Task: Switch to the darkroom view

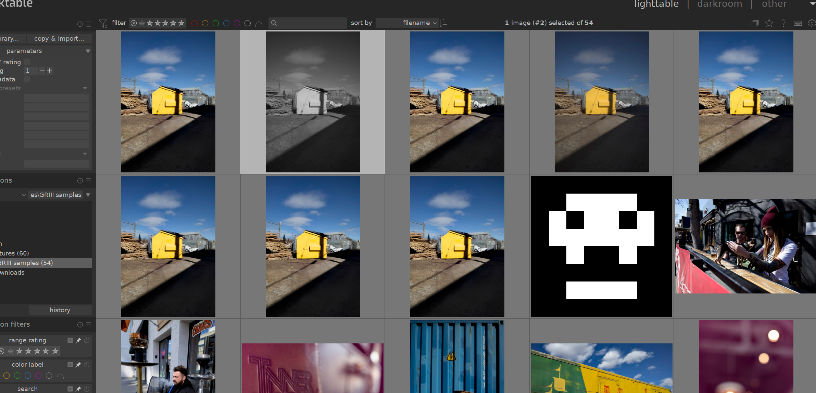Action: point(719,4)
